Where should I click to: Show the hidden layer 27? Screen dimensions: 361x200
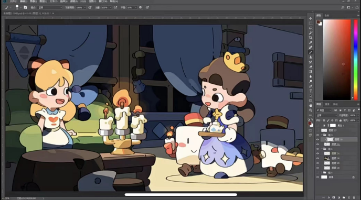coord(318,130)
